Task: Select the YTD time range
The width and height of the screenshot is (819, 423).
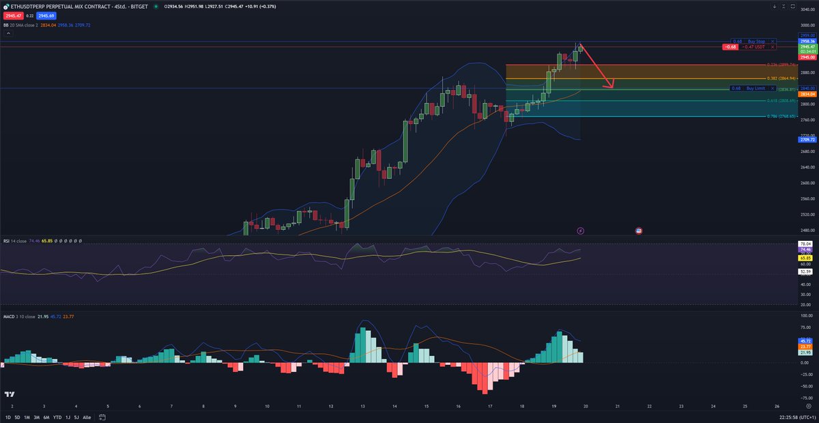Action: pos(57,417)
